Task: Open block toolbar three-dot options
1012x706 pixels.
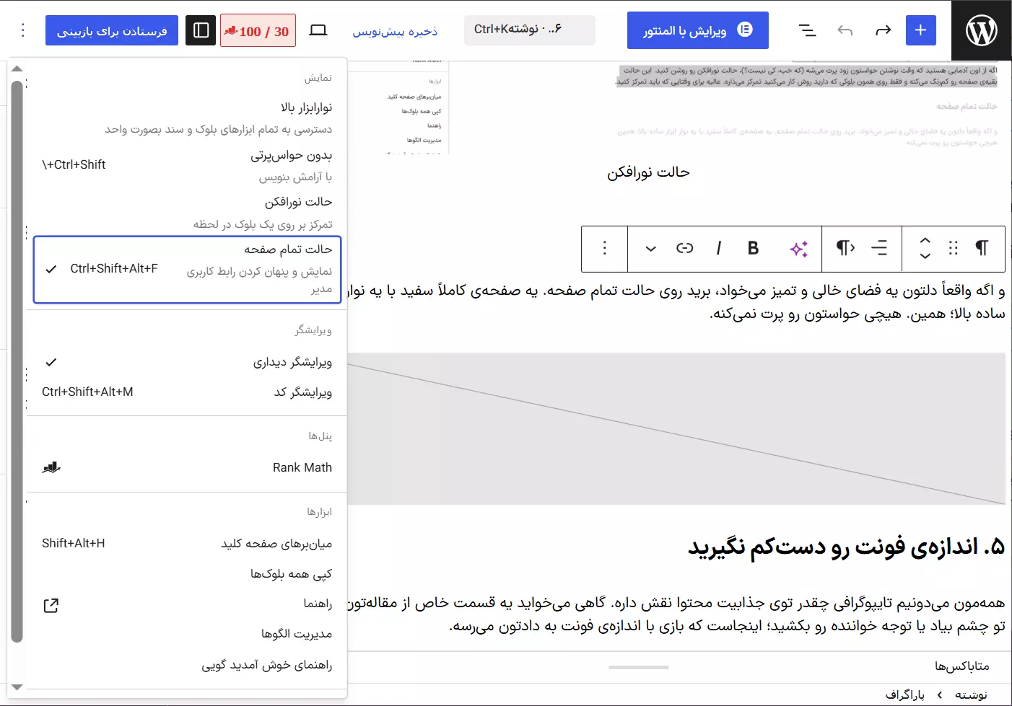Action: tap(605, 248)
